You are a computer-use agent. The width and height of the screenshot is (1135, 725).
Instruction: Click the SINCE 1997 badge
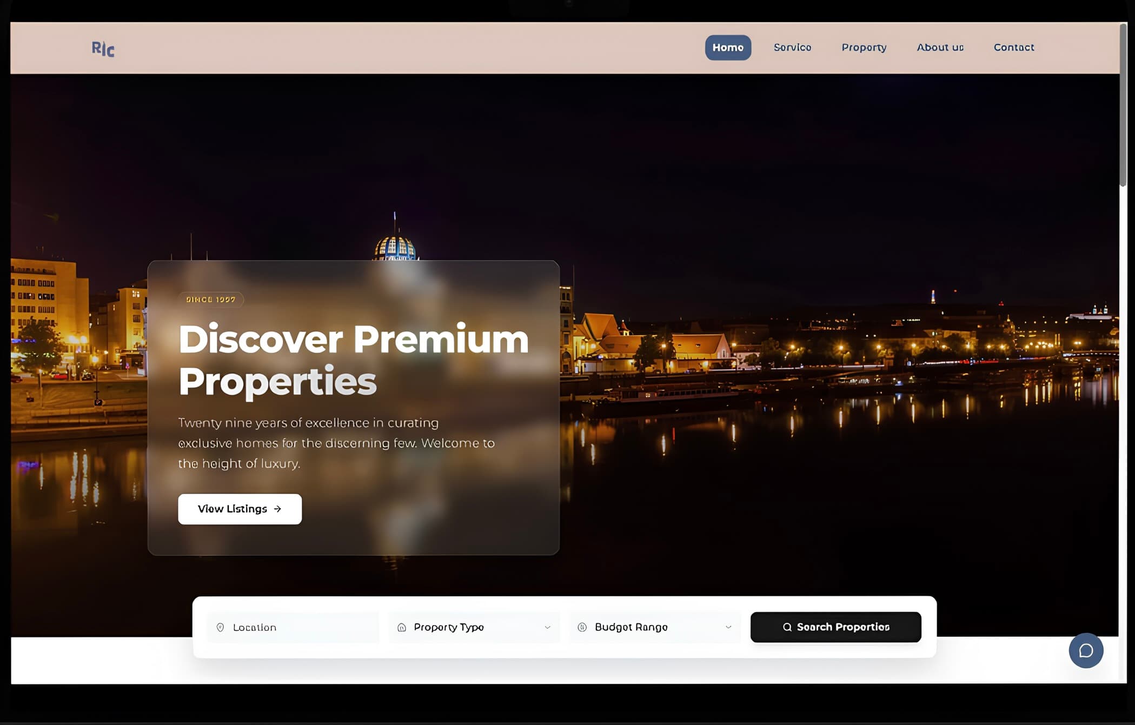point(210,299)
